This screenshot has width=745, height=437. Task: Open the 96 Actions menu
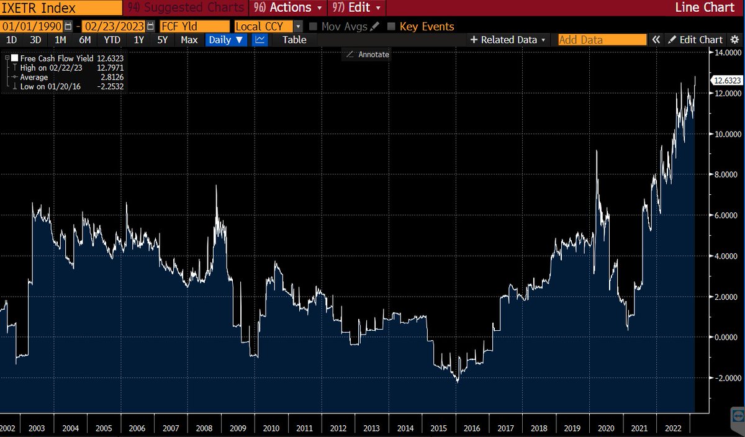pos(287,8)
